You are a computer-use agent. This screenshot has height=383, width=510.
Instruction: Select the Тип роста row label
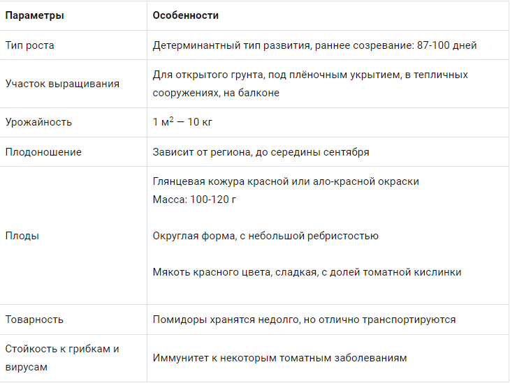click(x=29, y=45)
